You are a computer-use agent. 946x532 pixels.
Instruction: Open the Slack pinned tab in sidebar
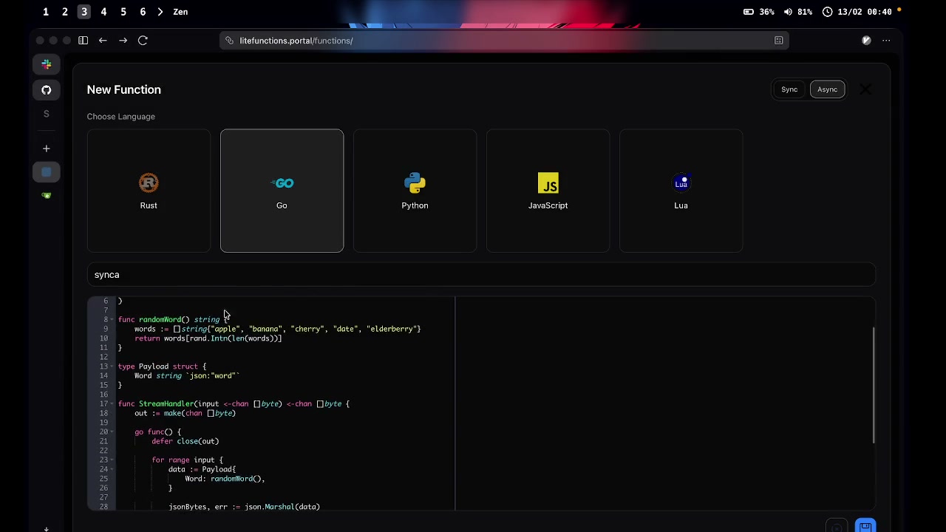pos(47,64)
